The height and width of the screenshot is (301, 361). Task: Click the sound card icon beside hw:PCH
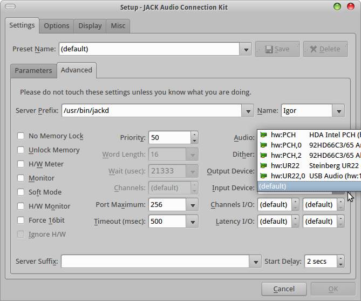(x=263, y=135)
